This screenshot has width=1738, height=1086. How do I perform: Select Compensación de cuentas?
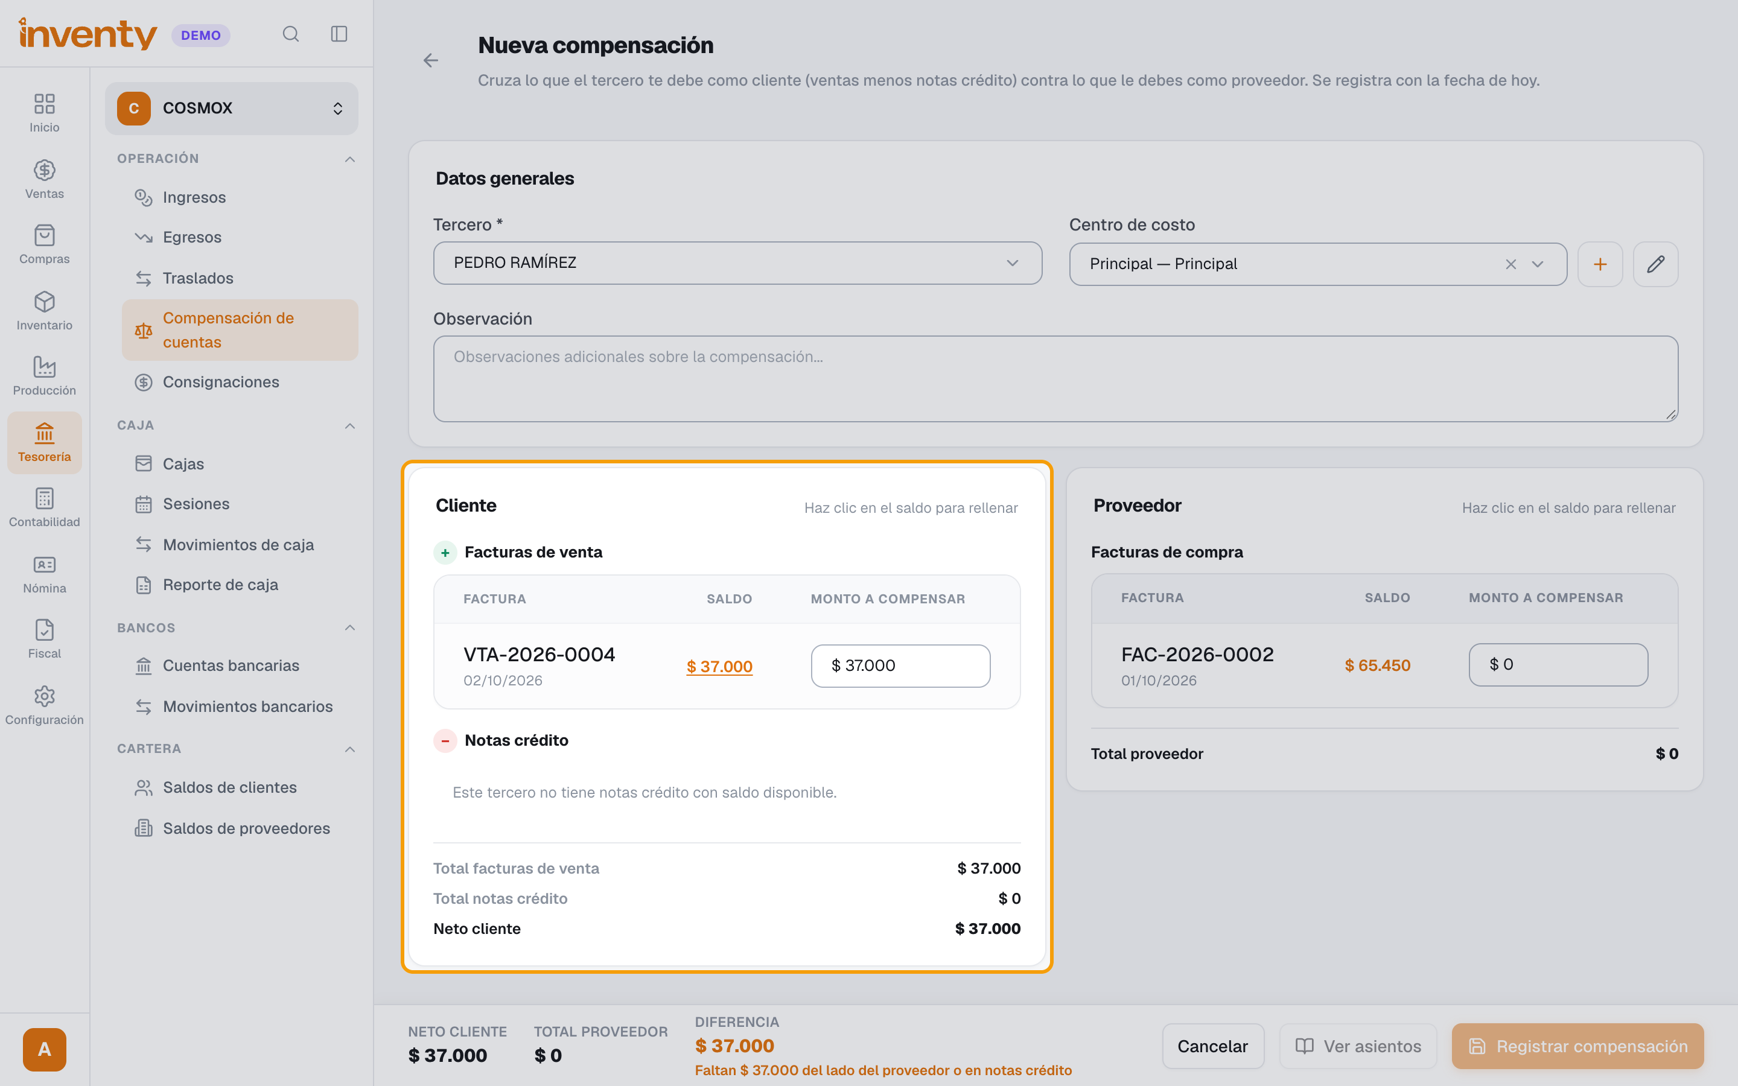[x=240, y=331]
